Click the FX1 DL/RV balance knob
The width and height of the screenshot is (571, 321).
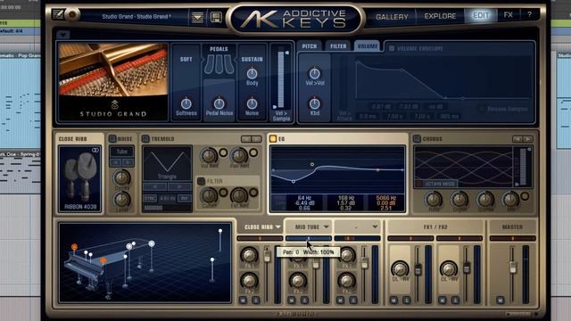pyautogui.click(x=400, y=268)
